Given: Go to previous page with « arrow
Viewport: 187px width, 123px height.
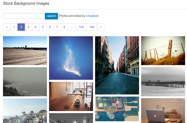Looking at the screenshot, I should point(7,27).
